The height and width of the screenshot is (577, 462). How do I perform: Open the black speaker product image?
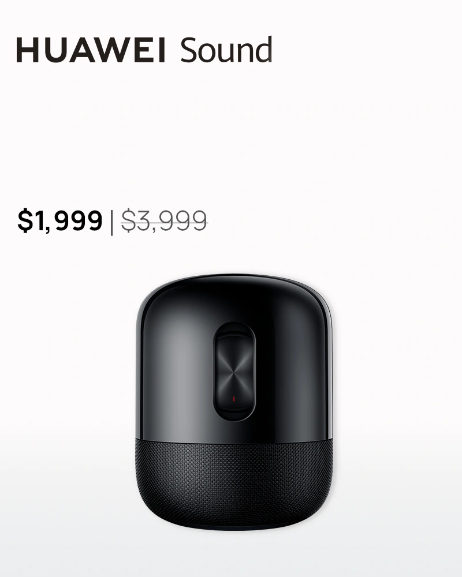click(234, 402)
